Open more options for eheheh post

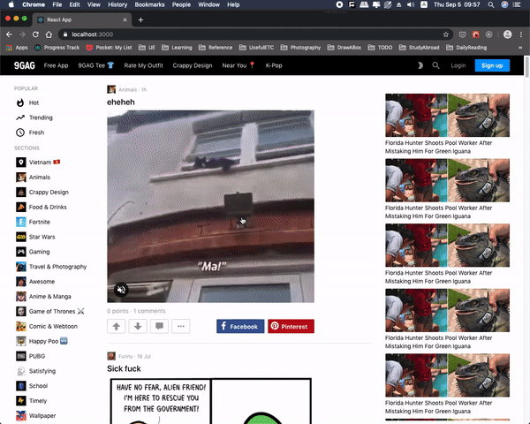click(181, 326)
